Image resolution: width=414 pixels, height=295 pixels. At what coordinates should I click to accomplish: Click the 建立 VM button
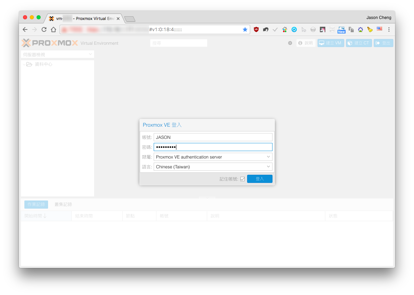click(x=331, y=43)
